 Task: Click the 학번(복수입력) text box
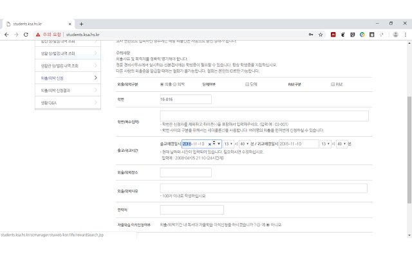pos(264,116)
